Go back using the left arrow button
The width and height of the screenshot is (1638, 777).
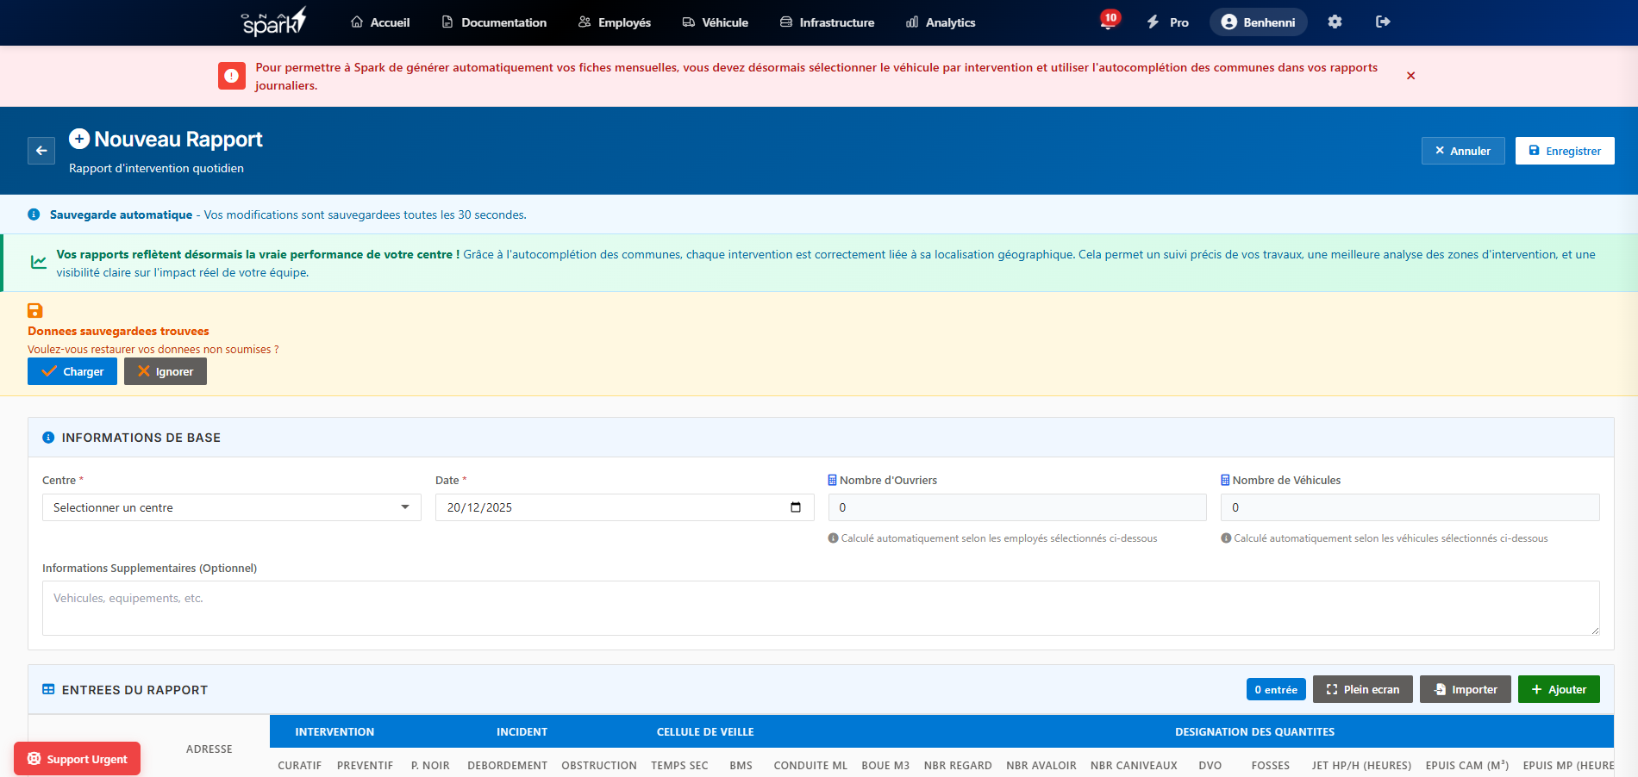(x=41, y=151)
